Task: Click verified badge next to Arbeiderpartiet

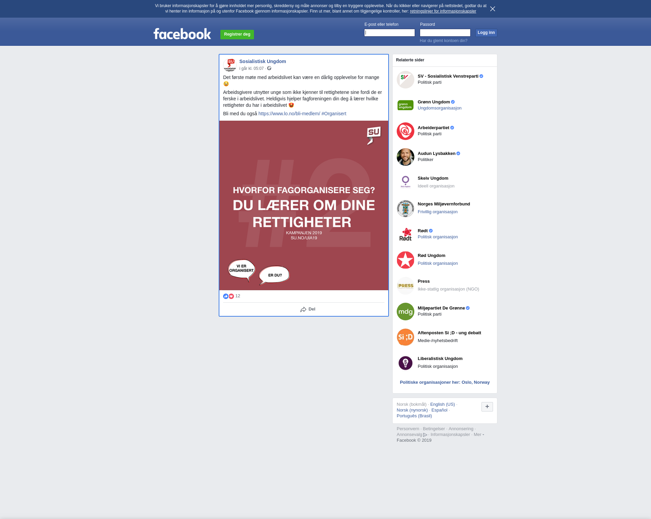Action: (x=452, y=128)
